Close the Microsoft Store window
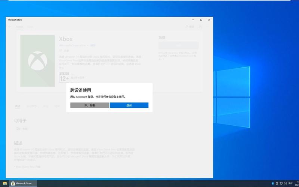Viewport: 299px width, 187px height. pos(209,20)
